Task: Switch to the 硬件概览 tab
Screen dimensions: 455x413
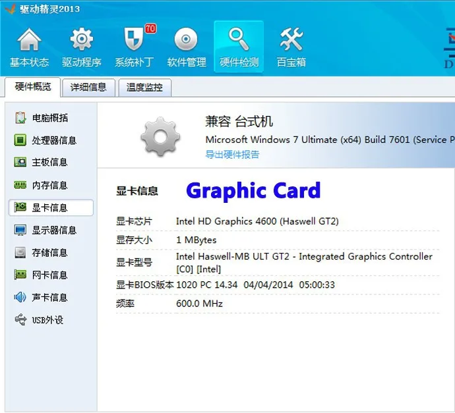Action: coord(33,87)
